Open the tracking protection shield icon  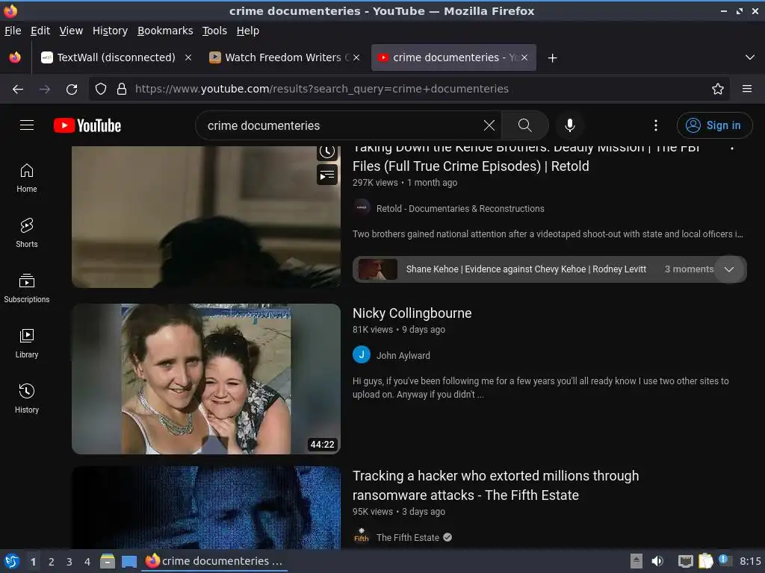pyautogui.click(x=101, y=89)
